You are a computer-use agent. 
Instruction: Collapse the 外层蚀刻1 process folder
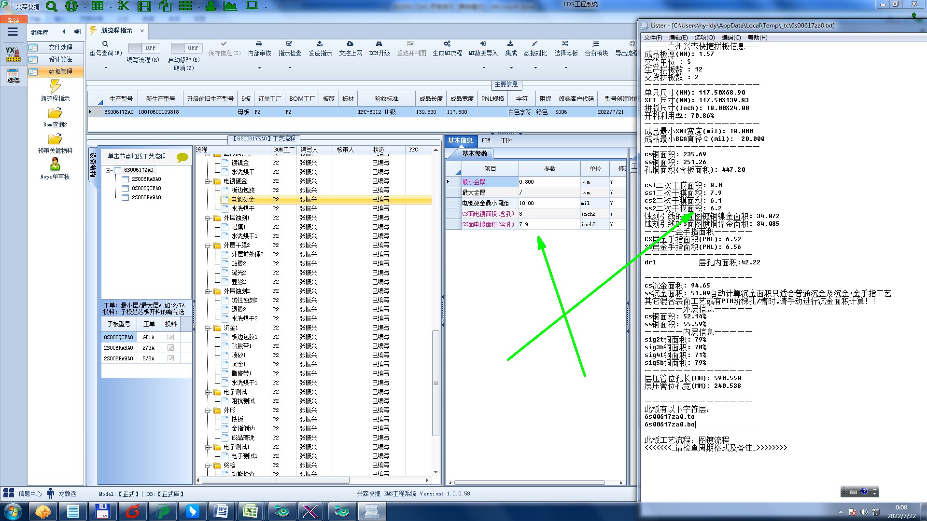click(x=208, y=218)
